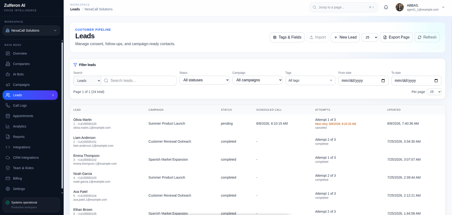Screen dimensions: 452x215
Task: Click the pending status for Olivia Martin
Action: 227,123
